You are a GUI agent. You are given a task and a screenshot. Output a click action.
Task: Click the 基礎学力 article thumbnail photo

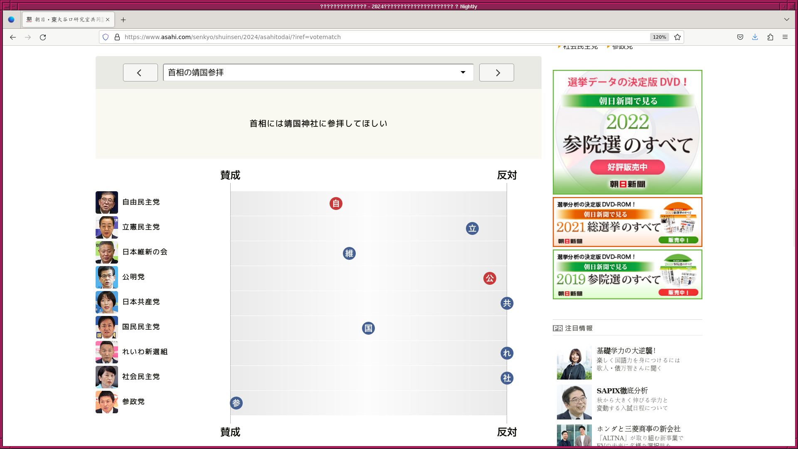(x=574, y=362)
